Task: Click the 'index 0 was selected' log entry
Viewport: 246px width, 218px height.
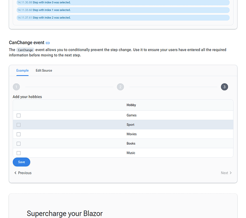Action: 123,3
